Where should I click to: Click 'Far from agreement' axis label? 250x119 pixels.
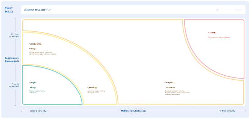(15, 35)
